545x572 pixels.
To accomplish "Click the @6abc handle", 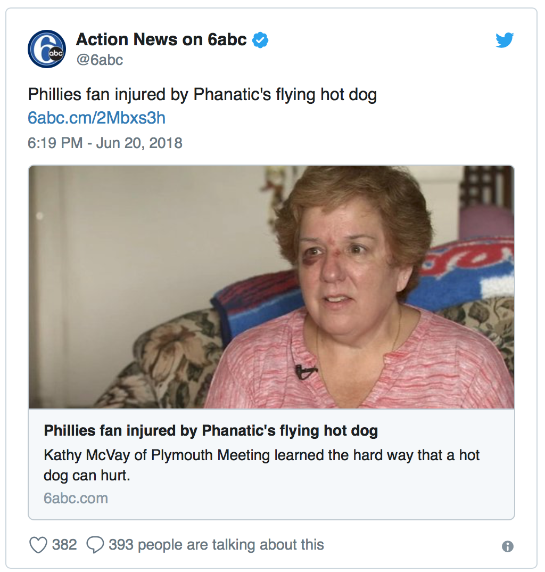I will [100, 60].
